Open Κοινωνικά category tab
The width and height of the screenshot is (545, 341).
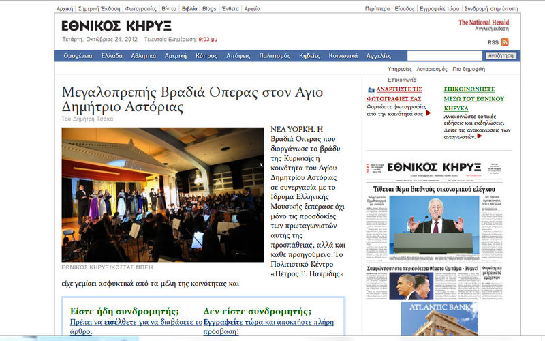343,56
